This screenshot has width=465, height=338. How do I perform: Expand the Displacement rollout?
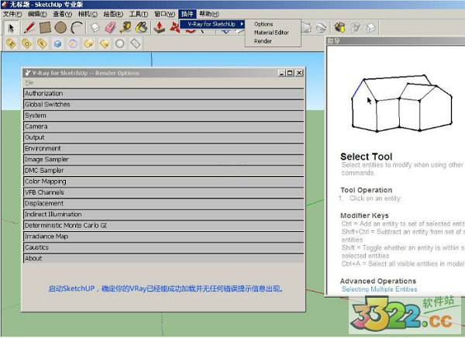point(164,203)
